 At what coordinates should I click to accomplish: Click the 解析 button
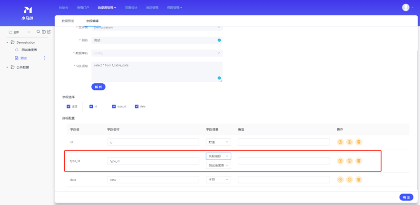tap(98, 87)
